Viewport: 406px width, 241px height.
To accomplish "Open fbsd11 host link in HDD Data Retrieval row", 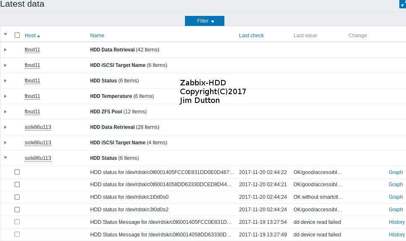I will coord(32,50).
